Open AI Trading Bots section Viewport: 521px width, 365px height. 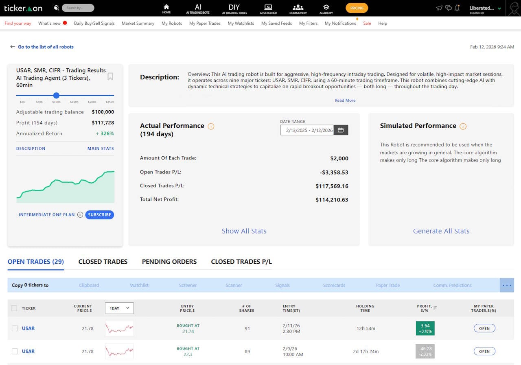pyautogui.click(x=198, y=8)
